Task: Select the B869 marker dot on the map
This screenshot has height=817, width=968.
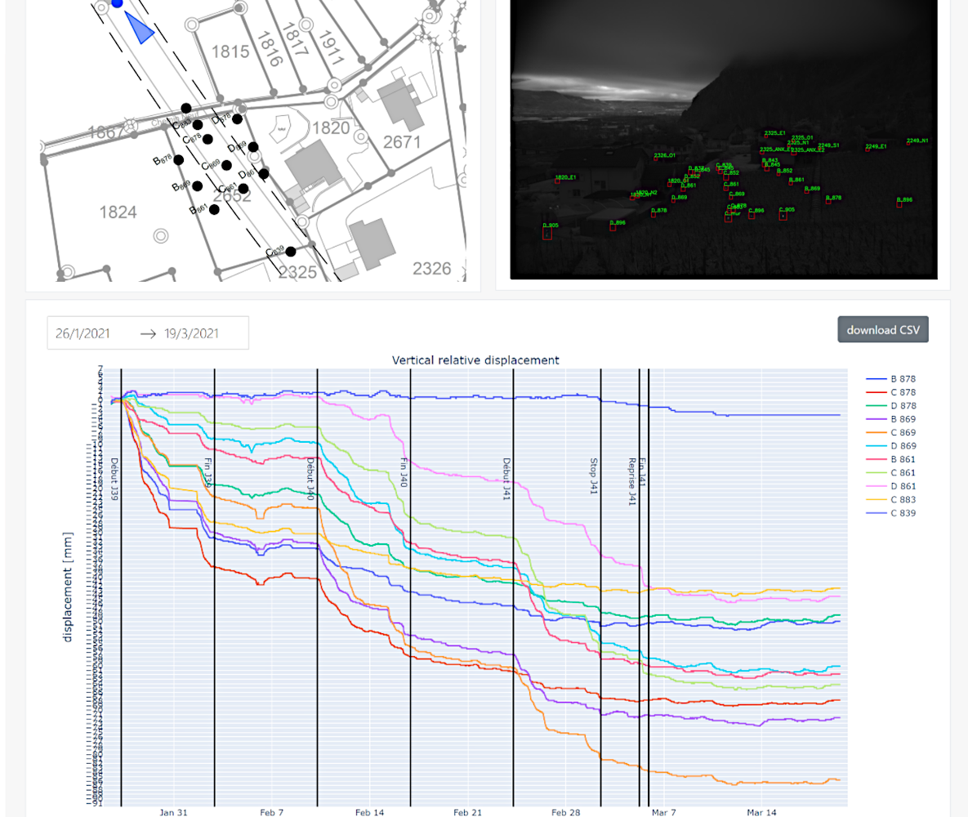Action: coord(198,186)
